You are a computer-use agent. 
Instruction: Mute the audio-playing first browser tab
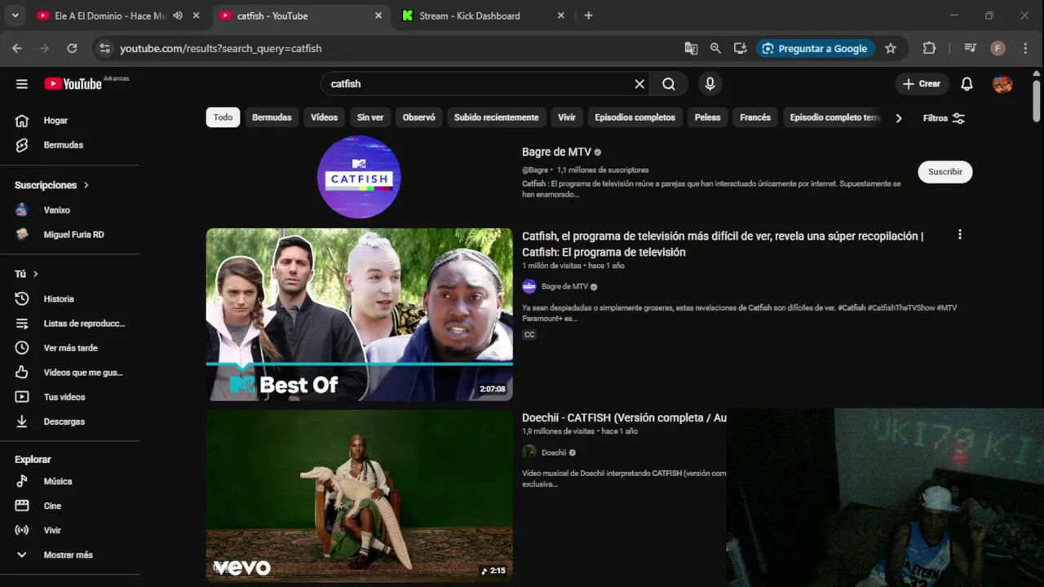178,15
